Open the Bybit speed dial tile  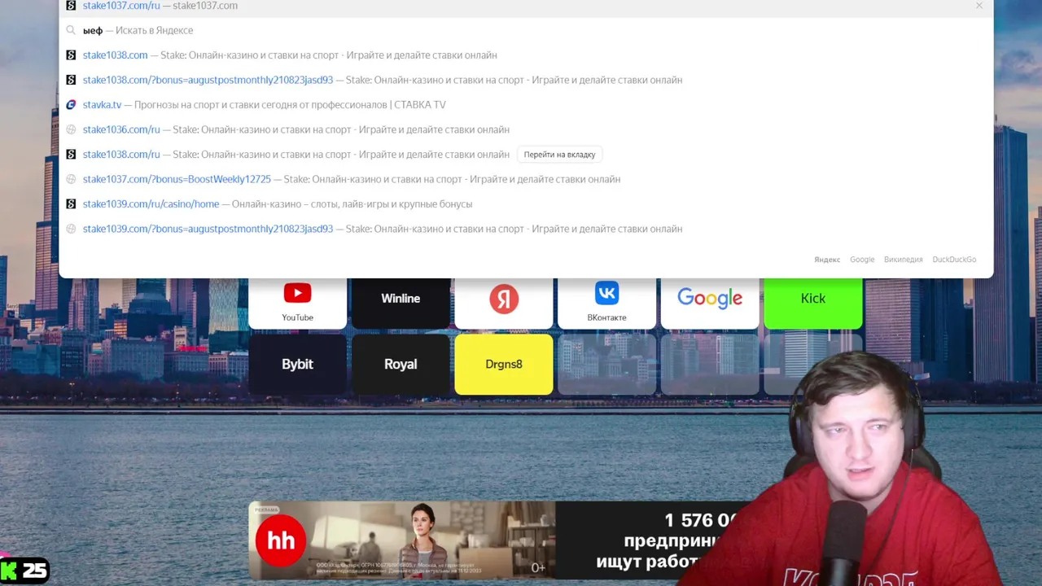[297, 364]
